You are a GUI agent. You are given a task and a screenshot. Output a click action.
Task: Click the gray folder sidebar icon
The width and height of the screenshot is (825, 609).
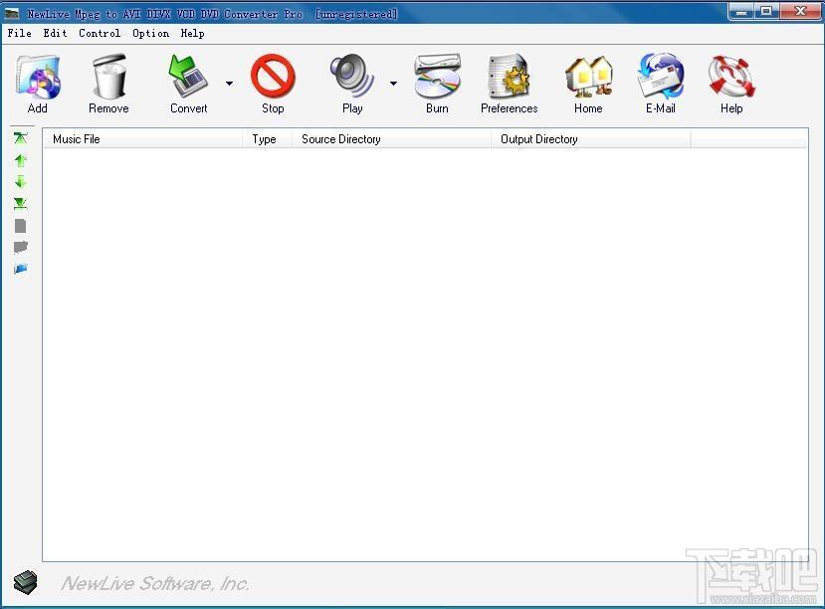pyautogui.click(x=21, y=247)
